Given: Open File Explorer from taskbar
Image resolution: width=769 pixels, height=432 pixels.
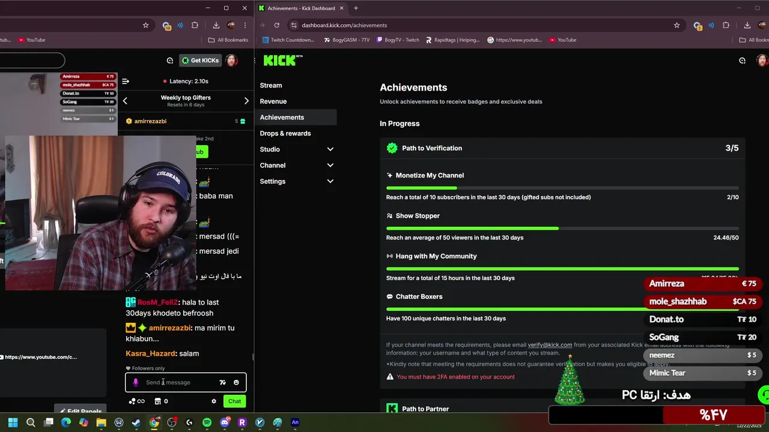Looking at the screenshot, I should pos(101,422).
